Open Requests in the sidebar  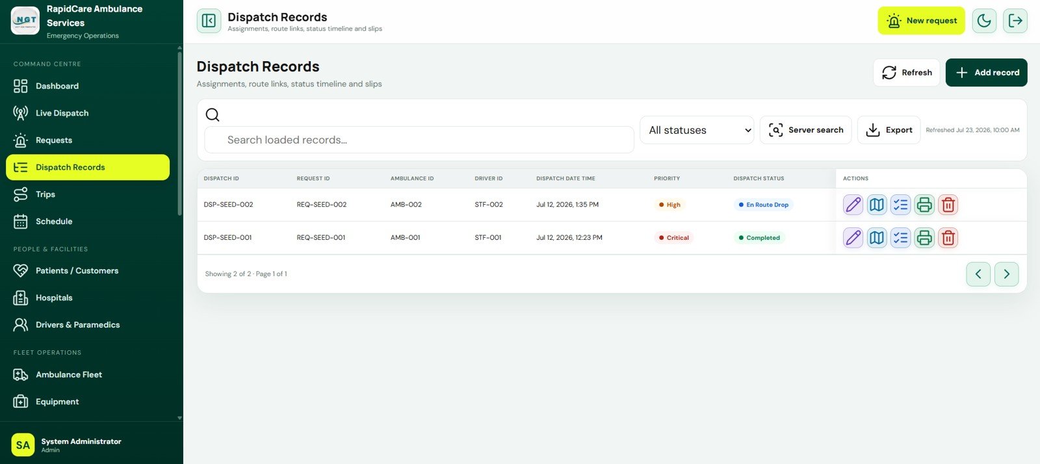coord(88,140)
